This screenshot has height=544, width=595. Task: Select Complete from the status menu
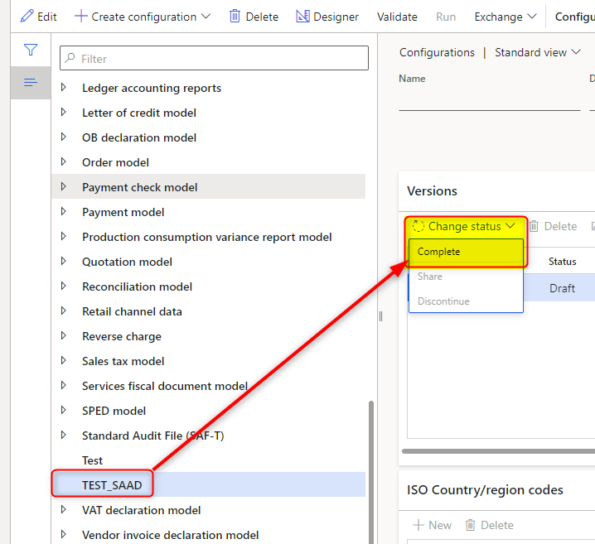pyautogui.click(x=439, y=252)
